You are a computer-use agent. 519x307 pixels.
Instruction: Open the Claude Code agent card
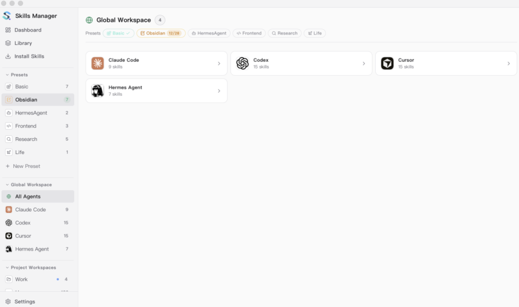coord(156,63)
